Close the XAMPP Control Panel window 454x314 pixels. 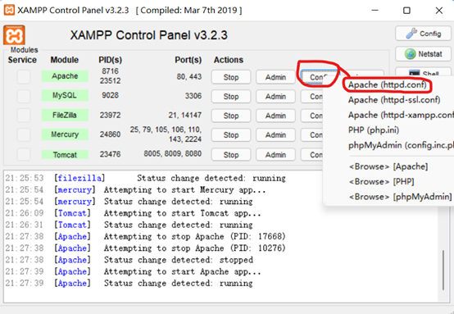439,11
